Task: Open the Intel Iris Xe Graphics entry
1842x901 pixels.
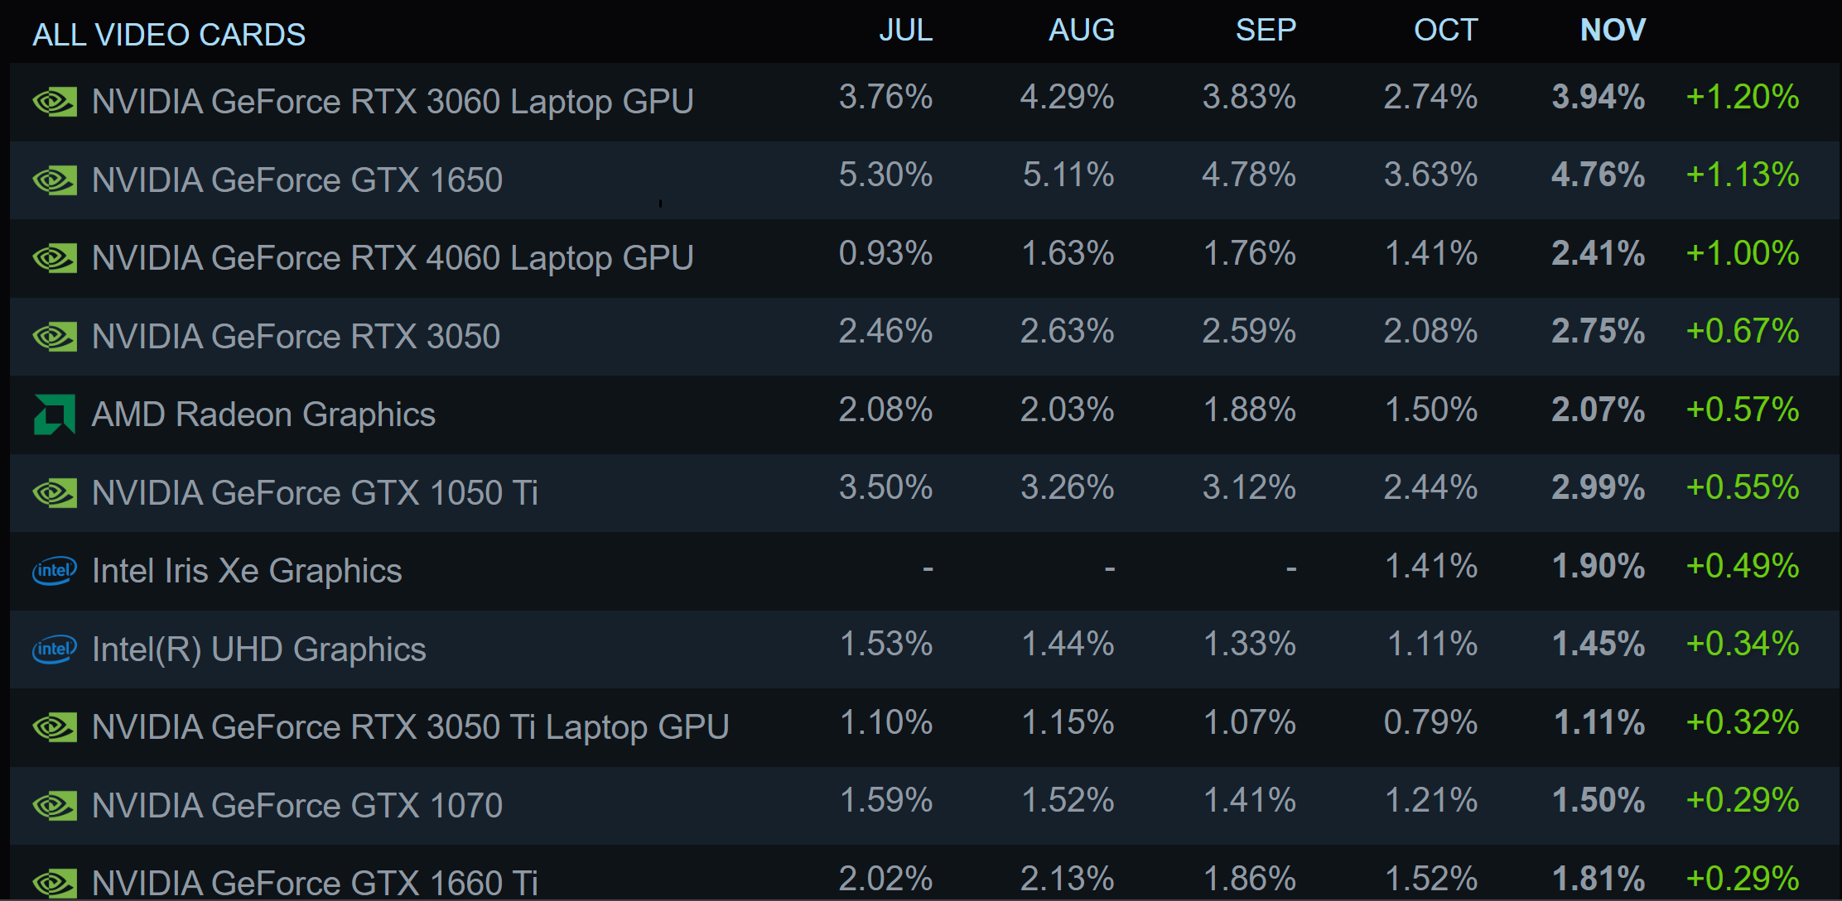Action: pyautogui.click(x=247, y=571)
